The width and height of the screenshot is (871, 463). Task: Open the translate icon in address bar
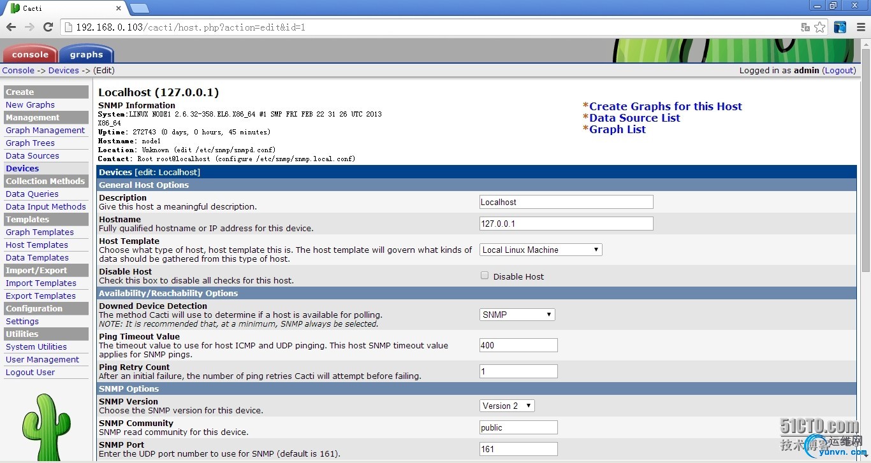click(805, 27)
